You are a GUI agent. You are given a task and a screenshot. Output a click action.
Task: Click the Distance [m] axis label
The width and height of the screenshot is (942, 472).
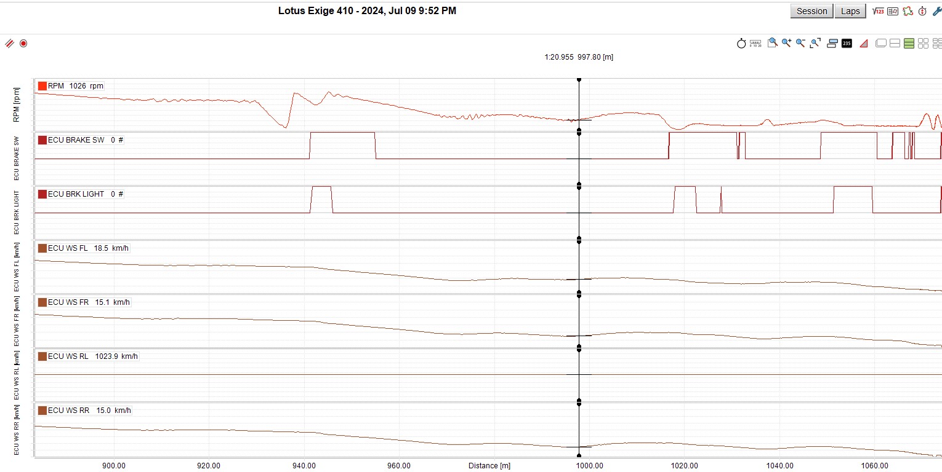(x=489, y=466)
